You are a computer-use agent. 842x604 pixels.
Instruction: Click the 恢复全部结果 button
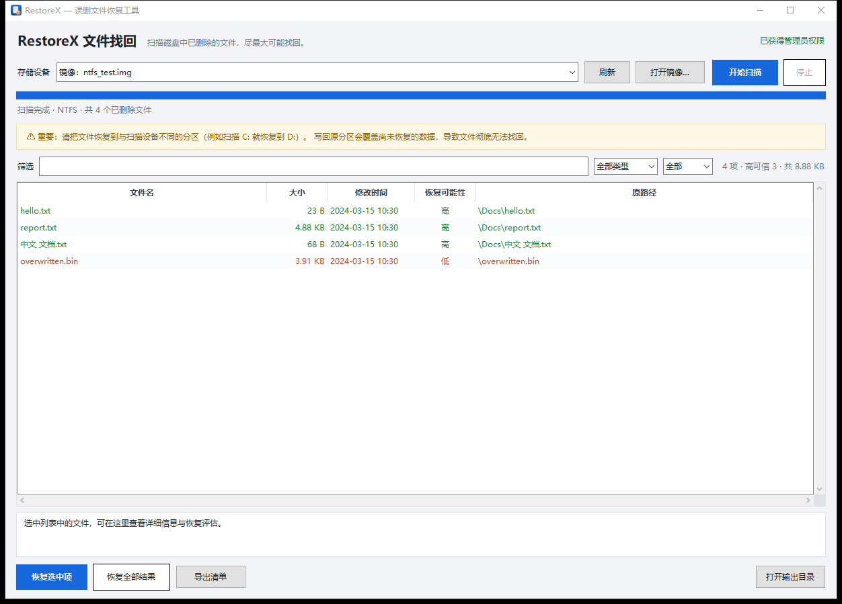[x=131, y=577]
